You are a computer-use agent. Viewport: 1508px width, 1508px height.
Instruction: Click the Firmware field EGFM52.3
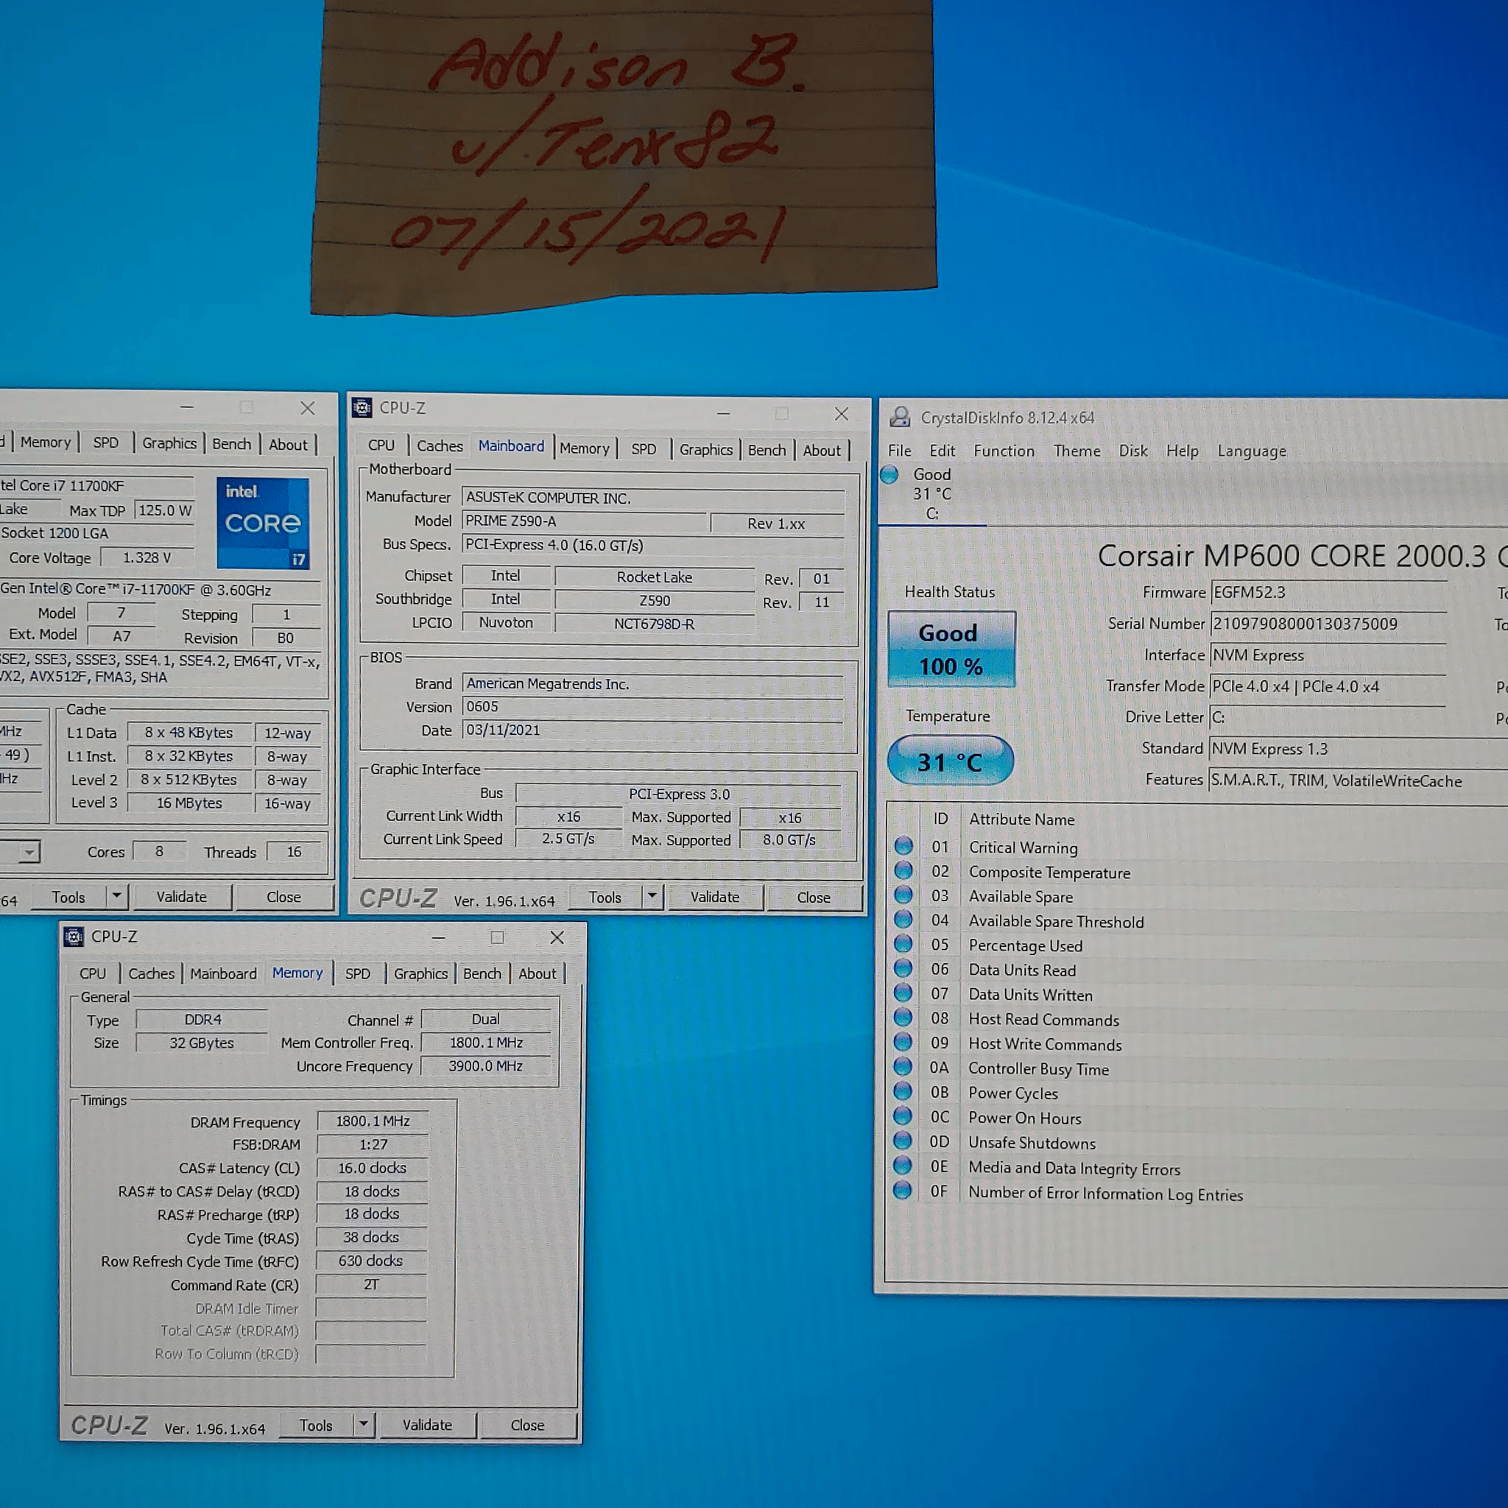tap(1328, 593)
